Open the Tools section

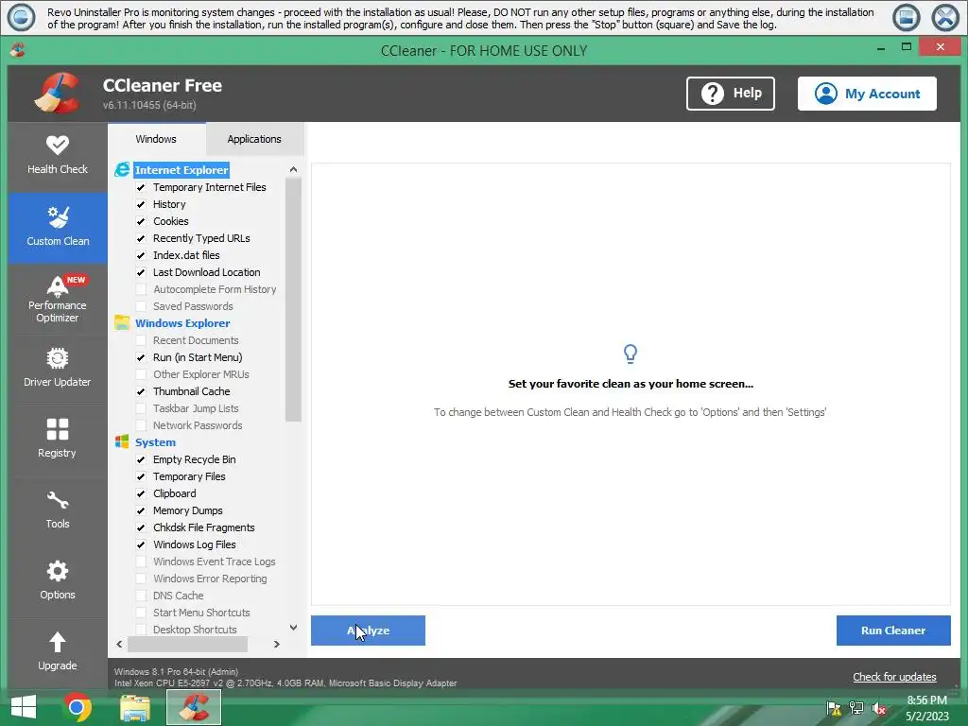58,510
